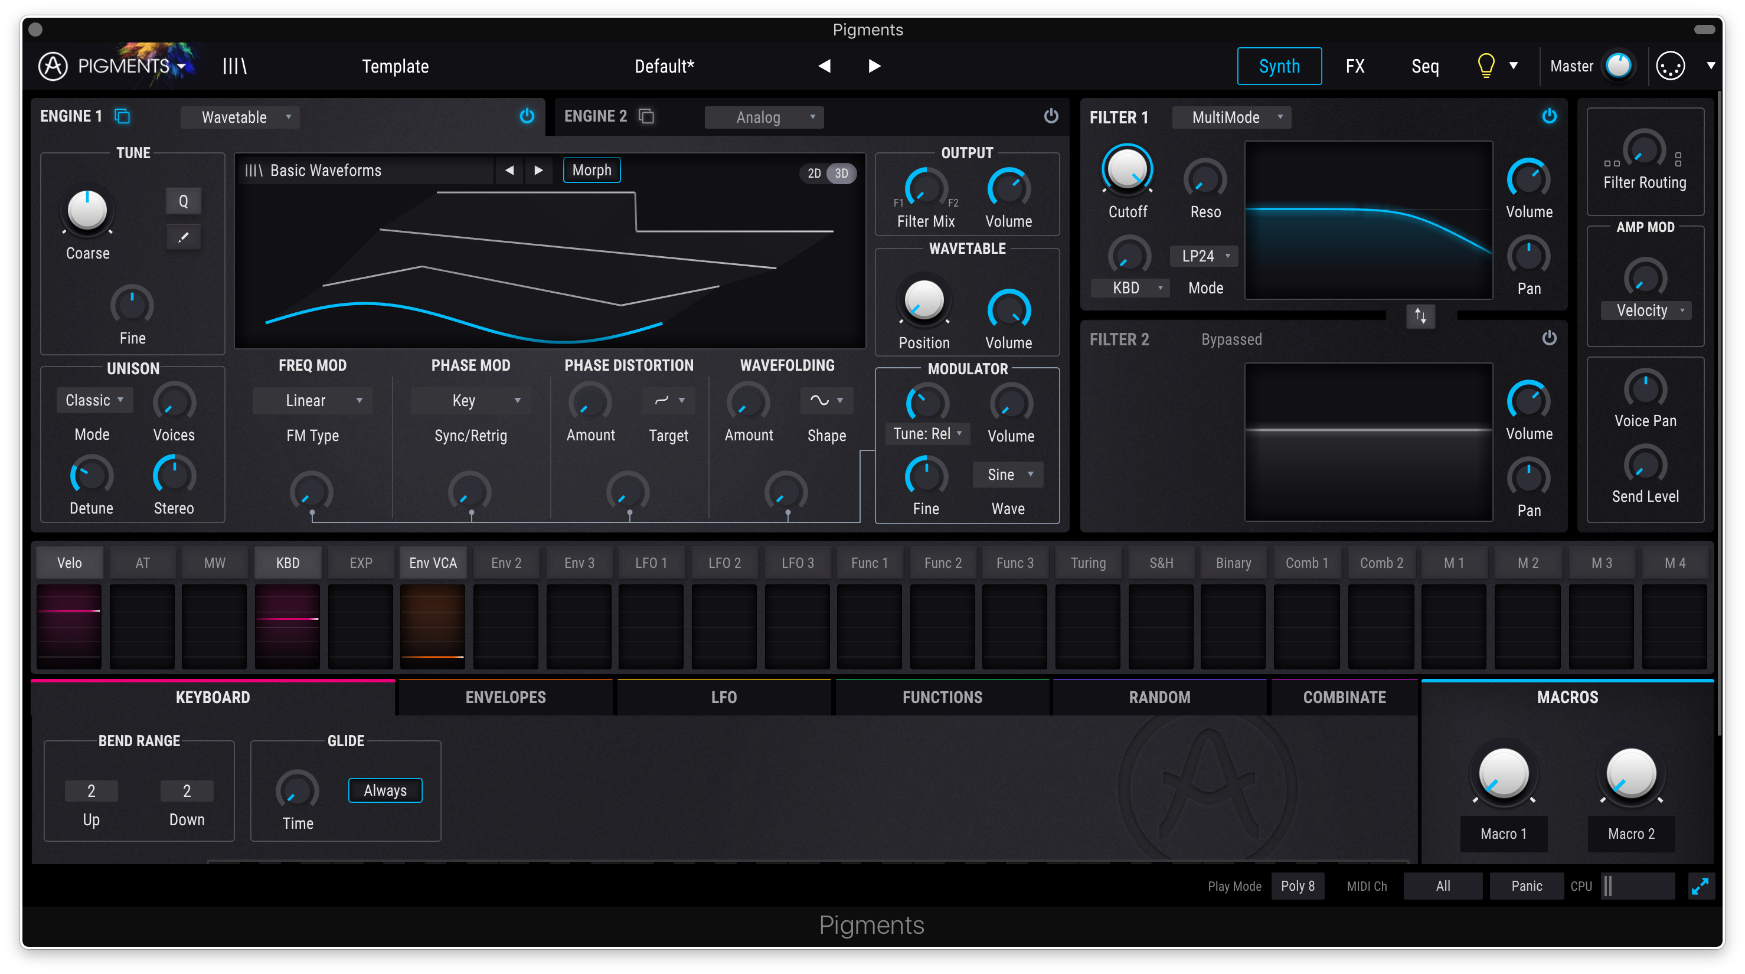The height and width of the screenshot is (974, 1745).
Task: Open Engine 1 Wavetable type dropdown
Action: [x=240, y=116]
